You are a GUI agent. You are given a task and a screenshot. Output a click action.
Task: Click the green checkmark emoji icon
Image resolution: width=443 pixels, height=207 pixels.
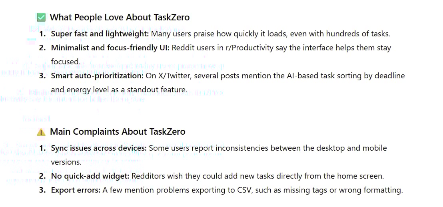tap(41, 17)
